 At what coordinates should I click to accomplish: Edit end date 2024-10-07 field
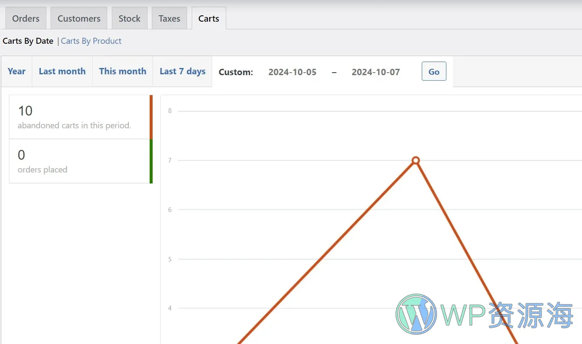376,72
